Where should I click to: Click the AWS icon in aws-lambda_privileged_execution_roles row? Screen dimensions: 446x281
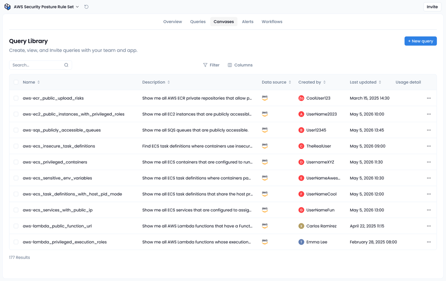[x=265, y=242]
